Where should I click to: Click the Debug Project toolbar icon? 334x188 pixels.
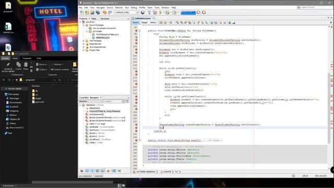pos(168,13)
